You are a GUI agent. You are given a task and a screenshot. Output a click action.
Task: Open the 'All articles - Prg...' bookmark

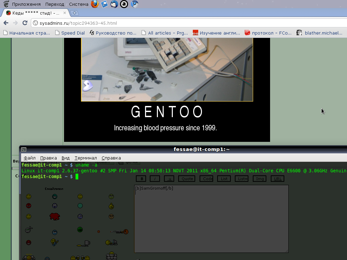click(x=165, y=33)
